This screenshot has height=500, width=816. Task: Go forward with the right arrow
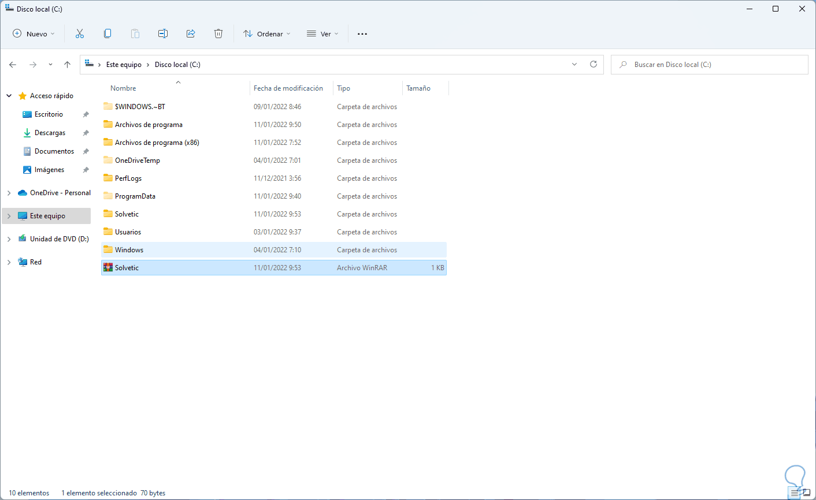click(x=33, y=65)
